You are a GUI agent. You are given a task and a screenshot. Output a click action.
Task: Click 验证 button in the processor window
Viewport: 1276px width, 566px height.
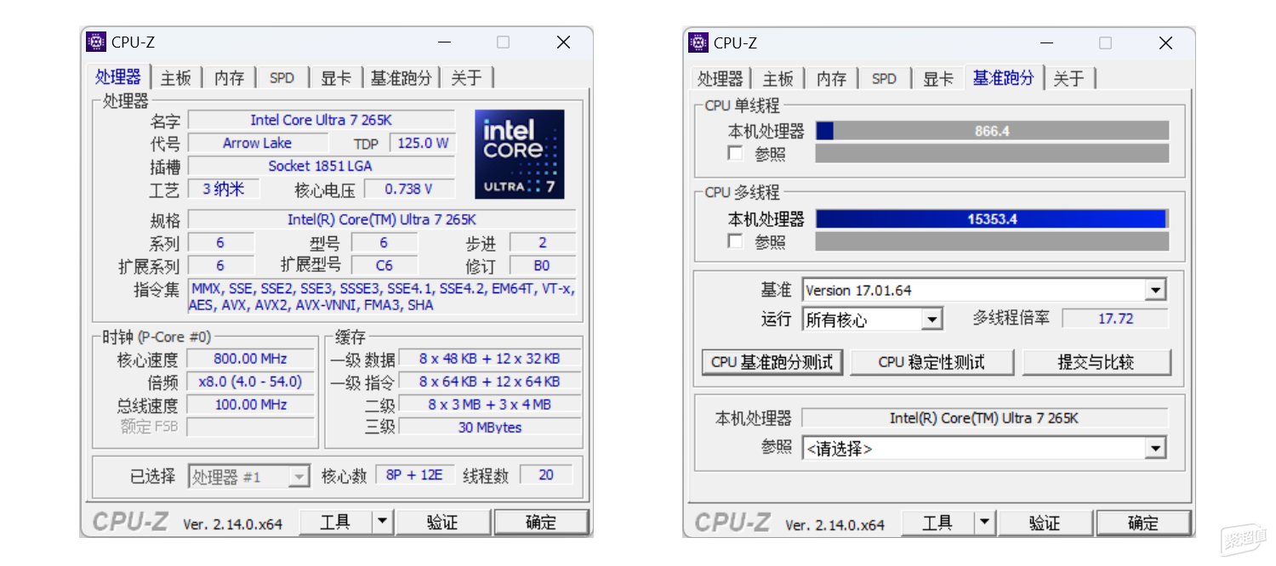442,522
